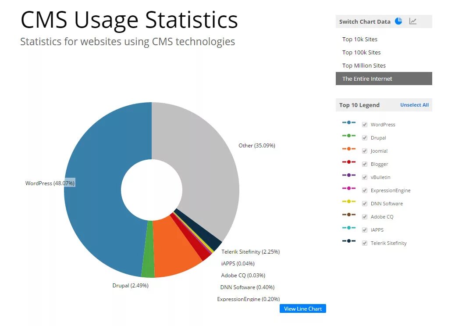The width and height of the screenshot is (455, 326).
Task: Click the Unselect All link
Action: (x=414, y=105)
